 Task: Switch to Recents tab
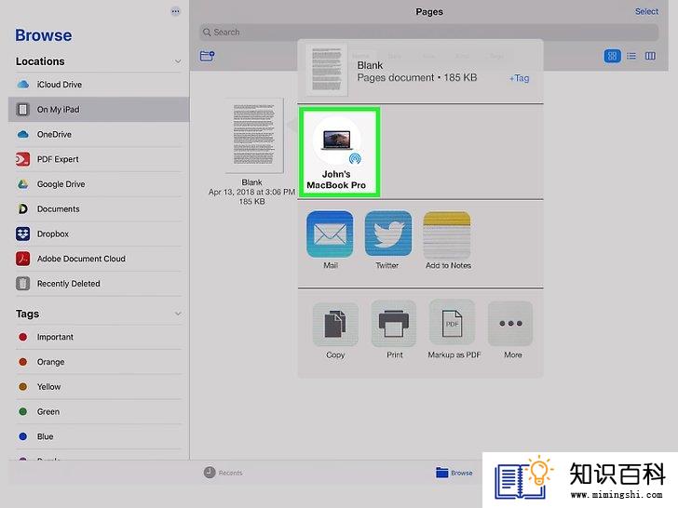click(224, 473)
